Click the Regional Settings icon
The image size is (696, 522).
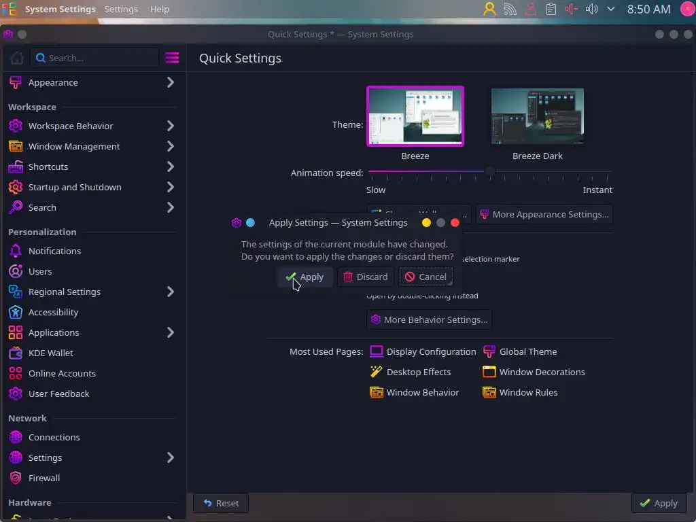tap(16, 292)
